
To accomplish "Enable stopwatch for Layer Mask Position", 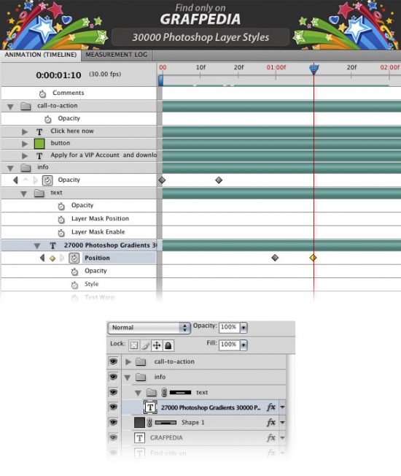I will [61, 219].
